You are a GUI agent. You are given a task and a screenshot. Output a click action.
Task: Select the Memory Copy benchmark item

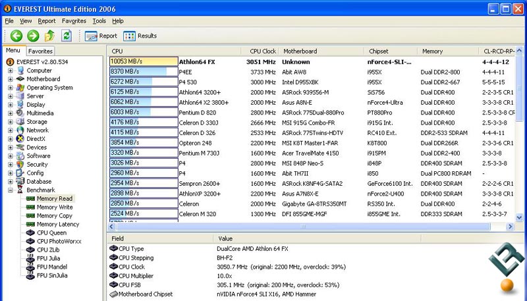coord(55,215)
